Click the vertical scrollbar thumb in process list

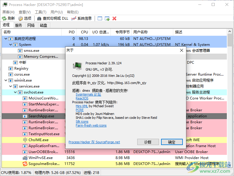[x=230, y=40]
